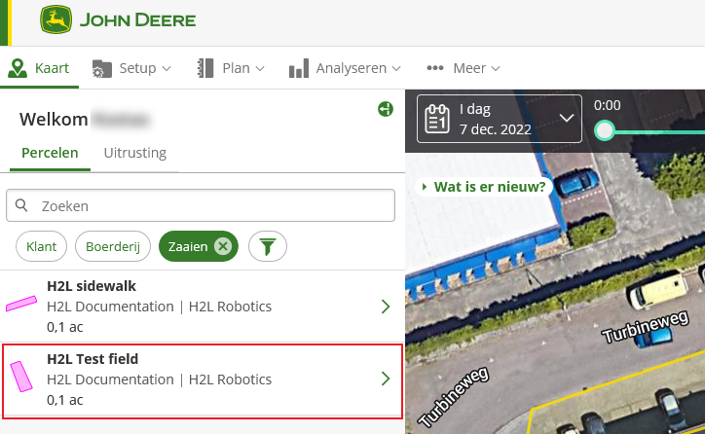Toggle the Boerderij filter chip
Image resolution: width=705 pixels, height=434 pixels.
click(x=113, y=247)
